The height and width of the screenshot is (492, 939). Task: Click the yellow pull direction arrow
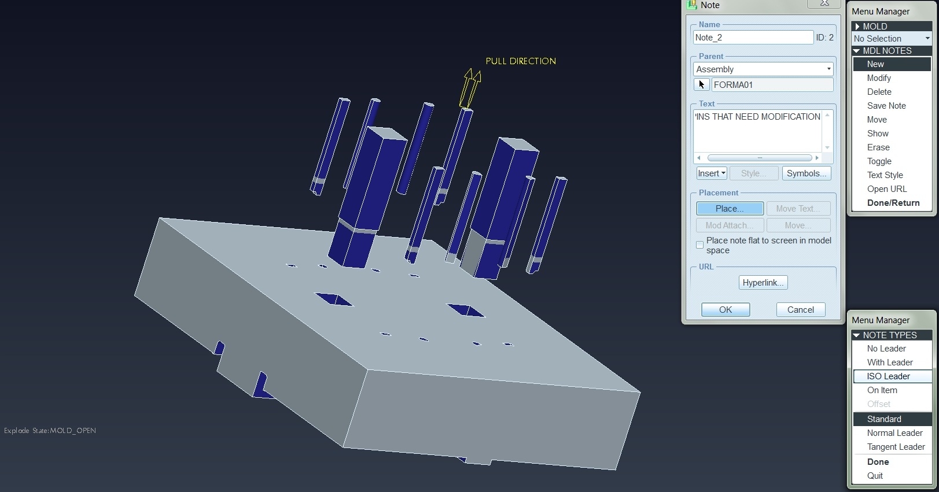pyautogui.click(x=470, y=88)
